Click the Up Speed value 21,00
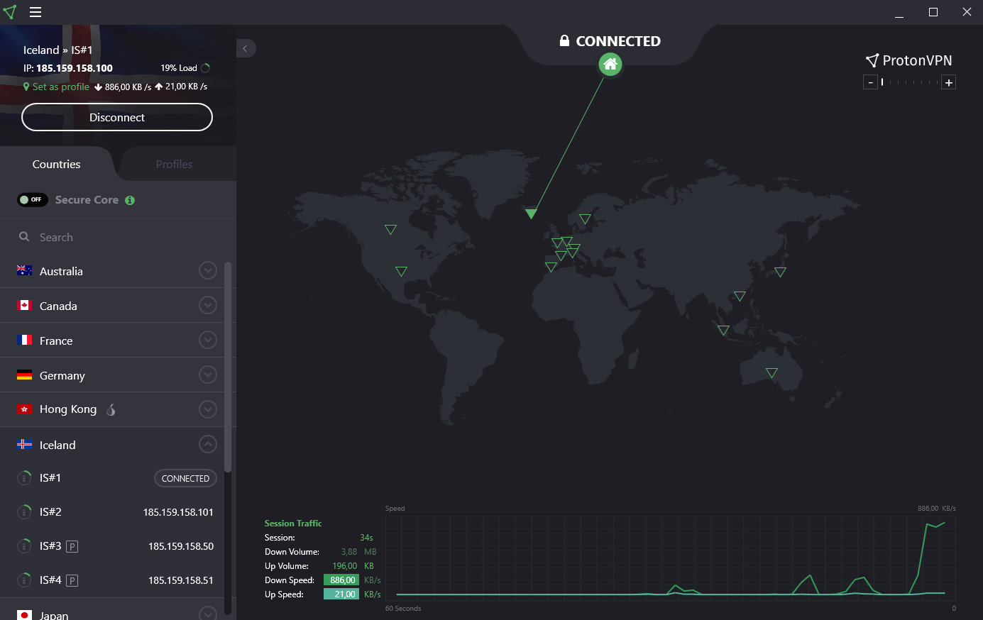The width and height of the screenshot is (983, 620). click(x=341, y=594)
